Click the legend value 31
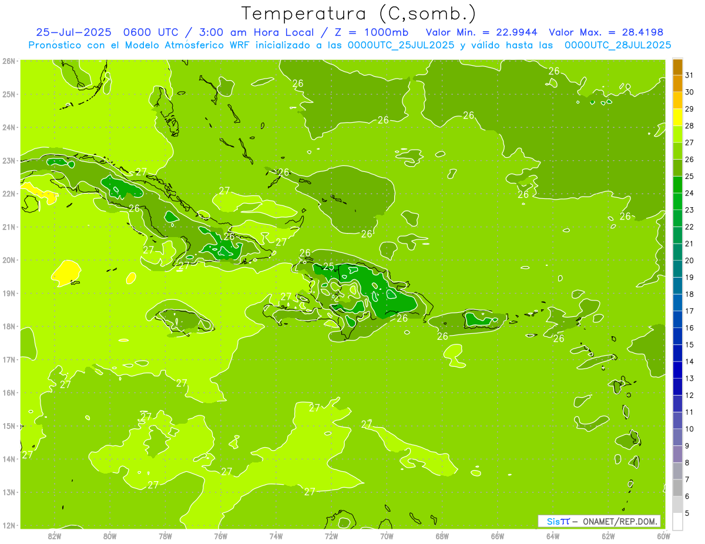This screenshot has width=705, height=544. tap(689, 75)
